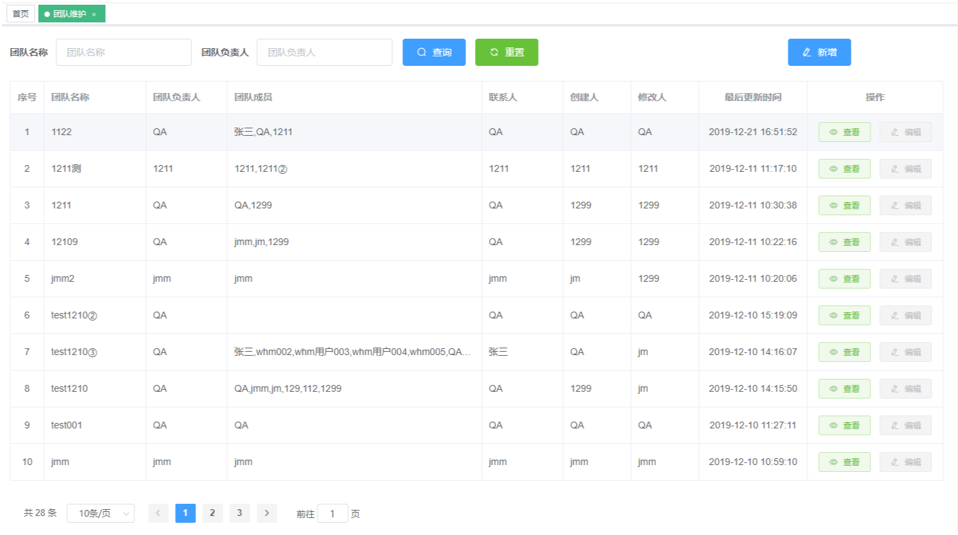This screenshot has width=958, height=535.
Task: Click 查看 for test1210② row
Action: (x=845, y=316)
